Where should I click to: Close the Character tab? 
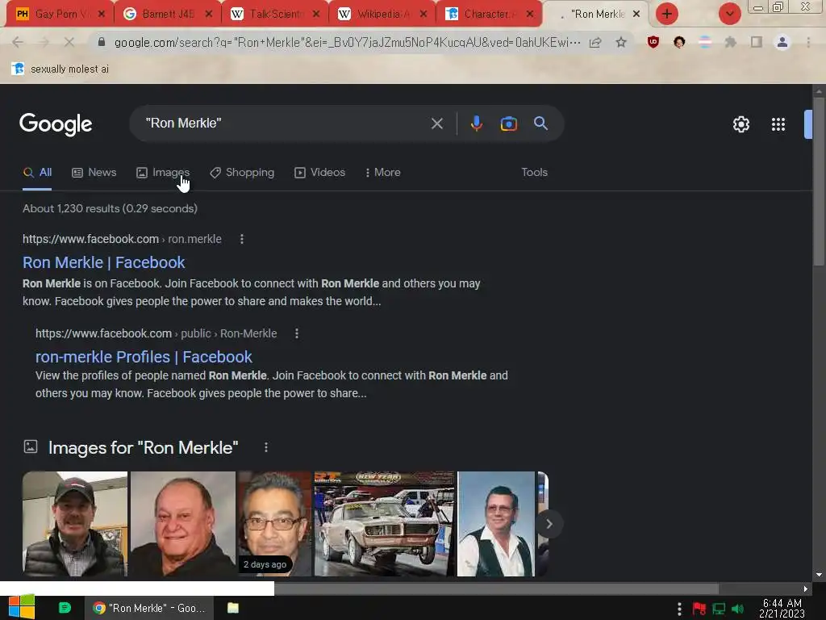[530, 14]
